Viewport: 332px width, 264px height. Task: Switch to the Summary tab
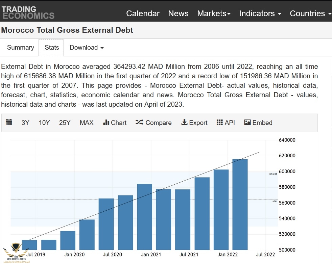click(x=21, y=48)
